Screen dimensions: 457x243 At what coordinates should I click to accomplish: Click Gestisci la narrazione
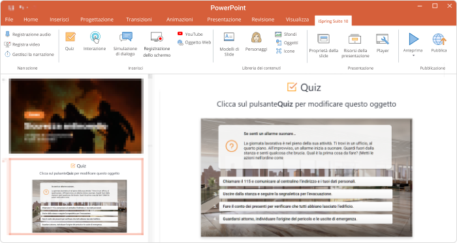click(x=29, y=54)
